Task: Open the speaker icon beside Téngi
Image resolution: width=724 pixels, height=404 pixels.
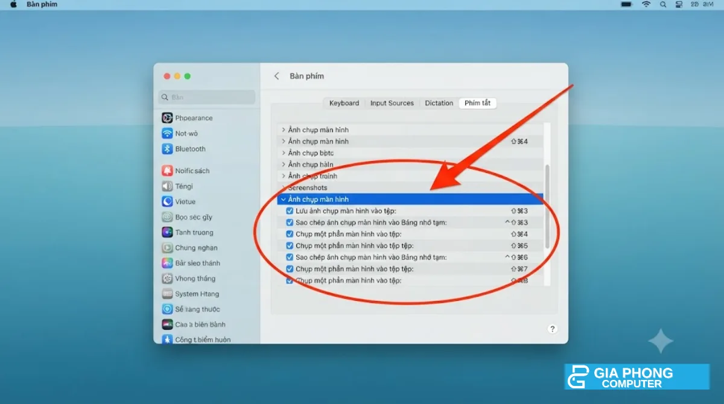Action: (167, 186)
